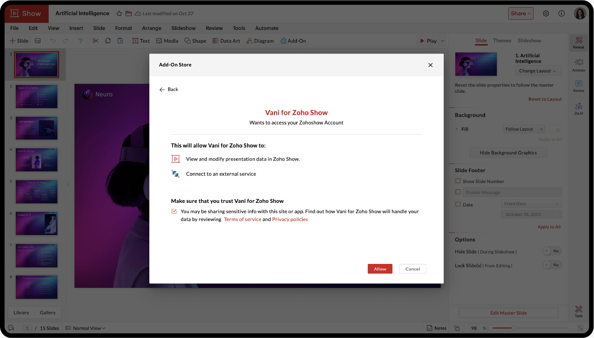Image resolution: width=594 pixels, height=338 pixels.
Task: Open the Insert menu
Action: 76,28
